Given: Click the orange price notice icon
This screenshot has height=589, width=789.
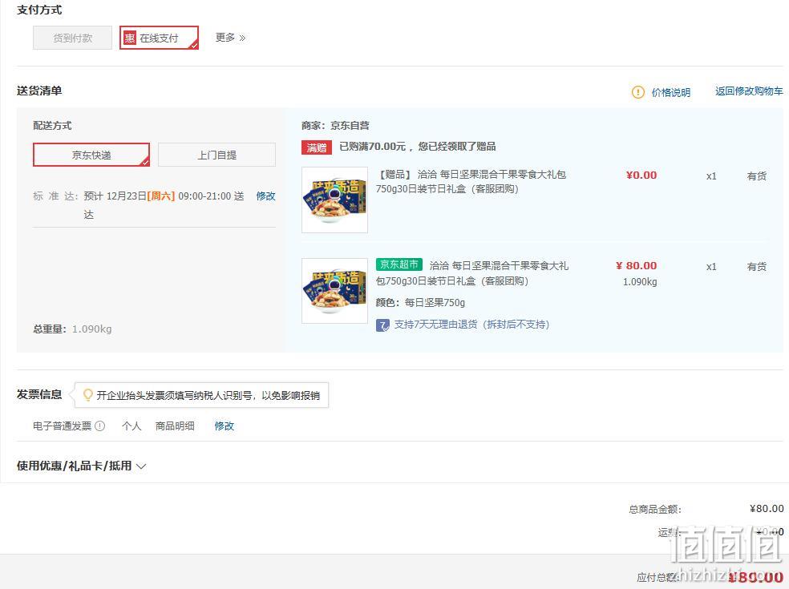Looking at the screenshot, I should (x=637, y=92).
